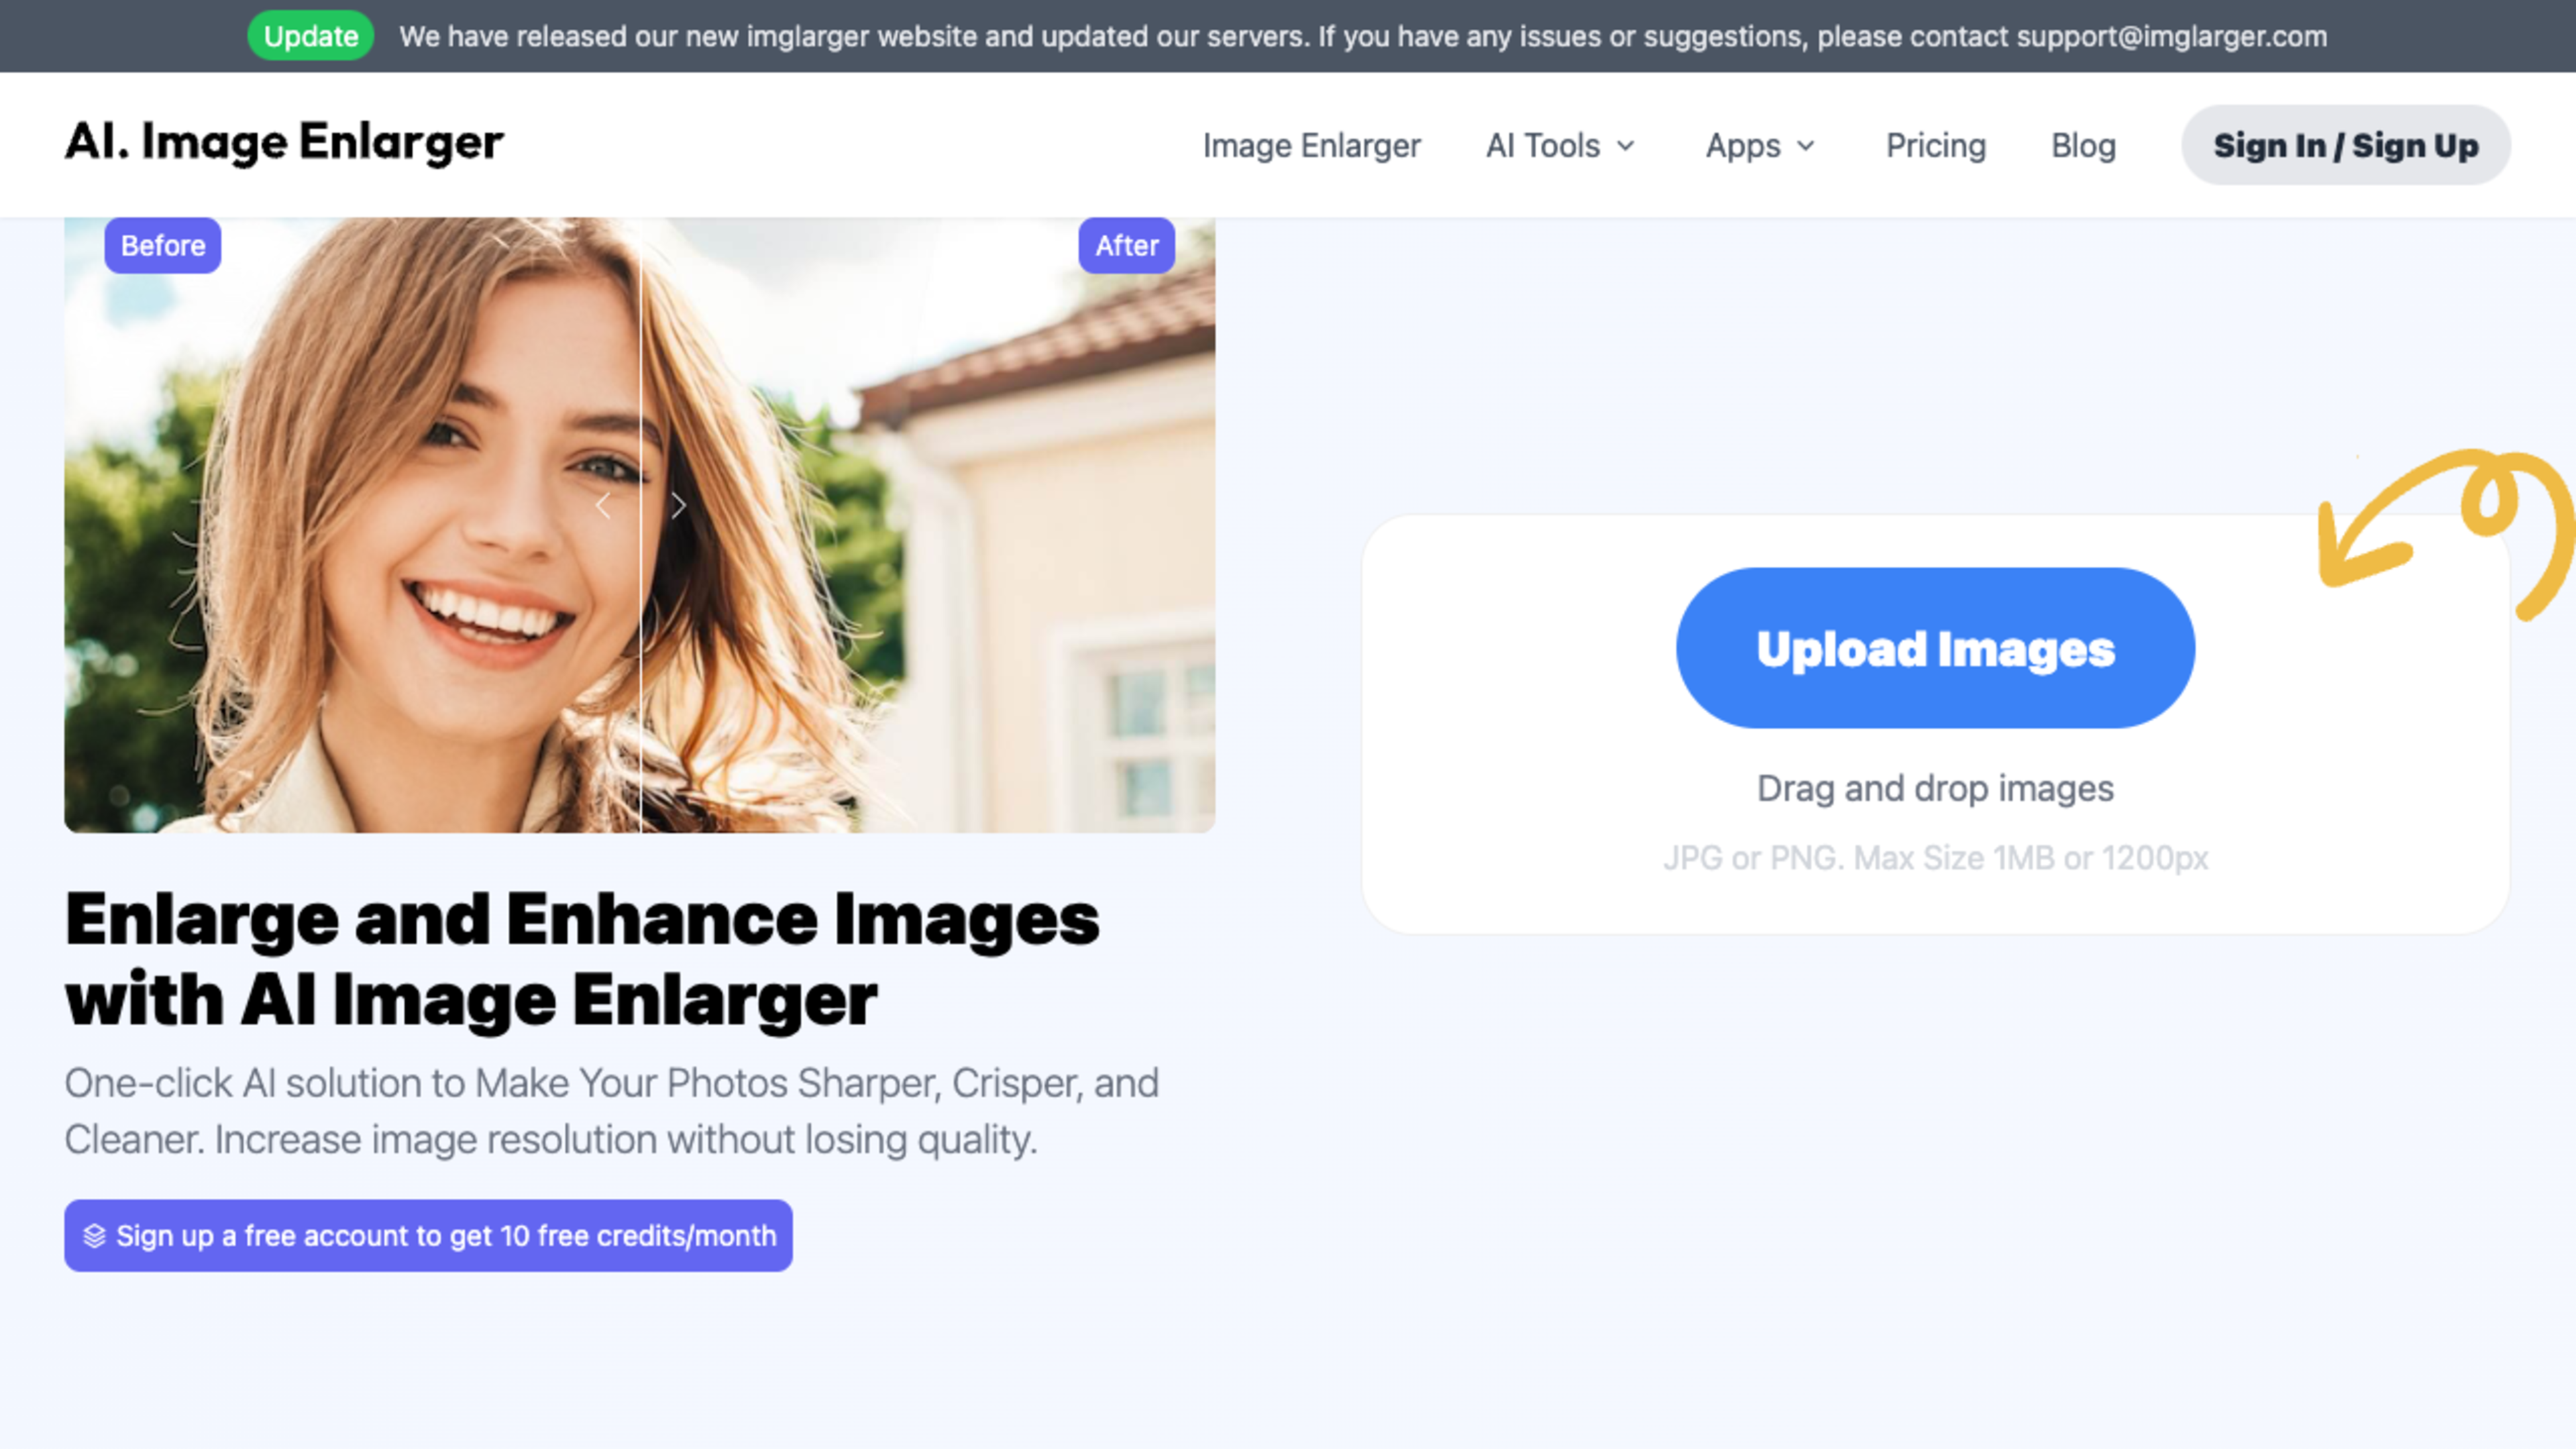Expand AI Tools dropdown menu
This screenshot has width=2576, height=1449.
click(x=1555, y=145)
